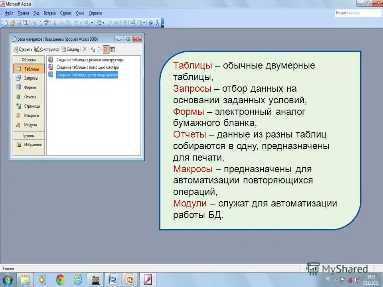Click the Конструктор button
Image resolution: width=383 pixels, height=287 pixels.
(47, 49)
